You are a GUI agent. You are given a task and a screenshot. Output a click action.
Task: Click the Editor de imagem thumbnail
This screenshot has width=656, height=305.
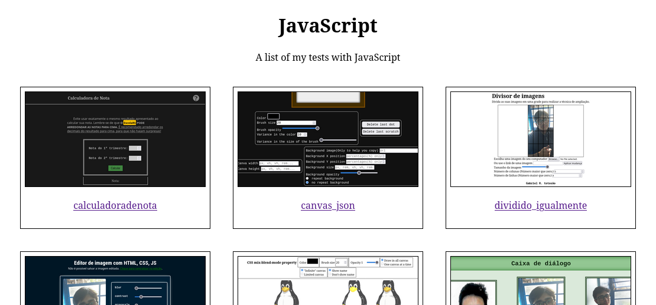[115, 280]
